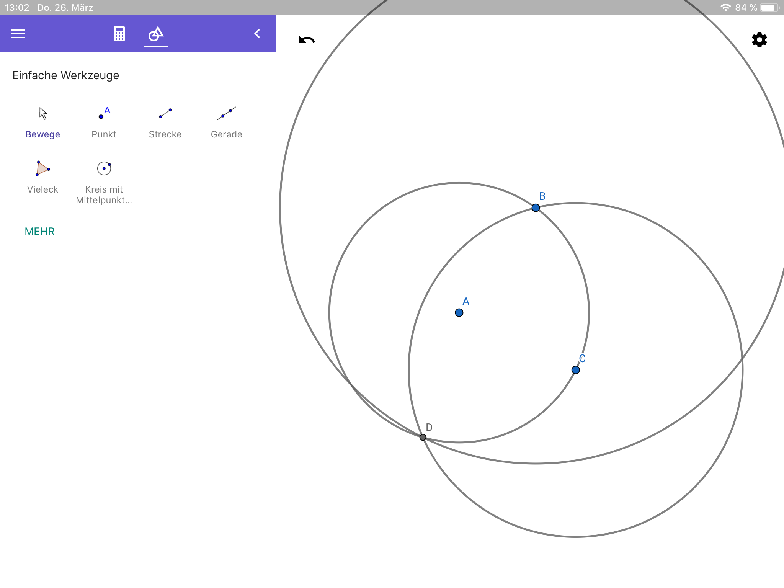Switch to the Algebra calculator tab
This screenshot has height=588, width=784.
coord(119,34)
